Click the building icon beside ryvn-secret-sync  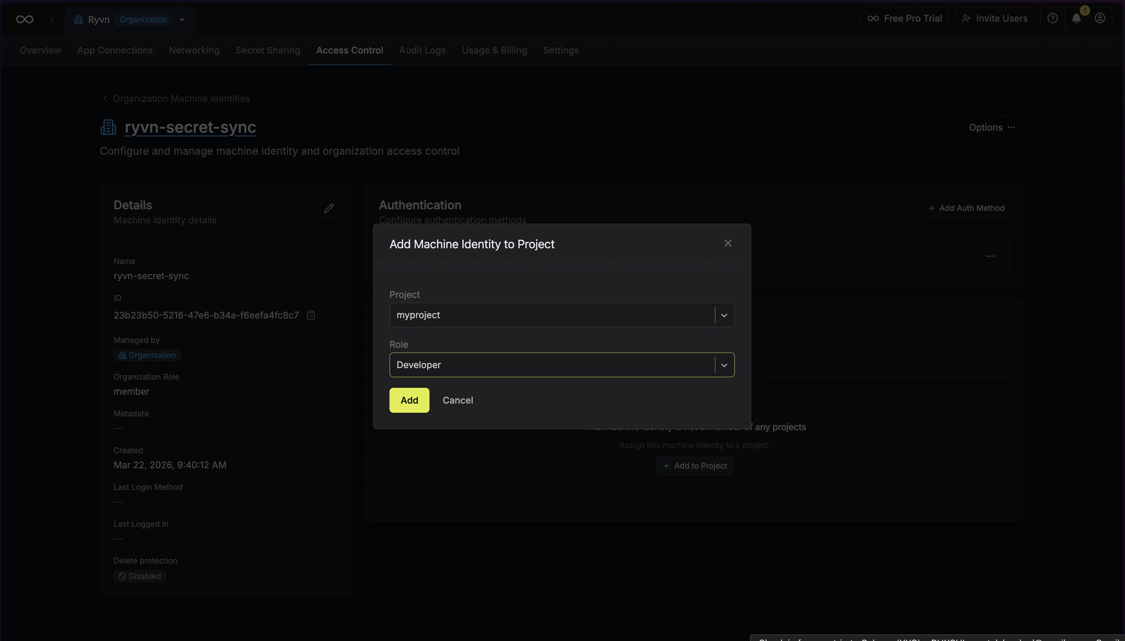(108, 127)
